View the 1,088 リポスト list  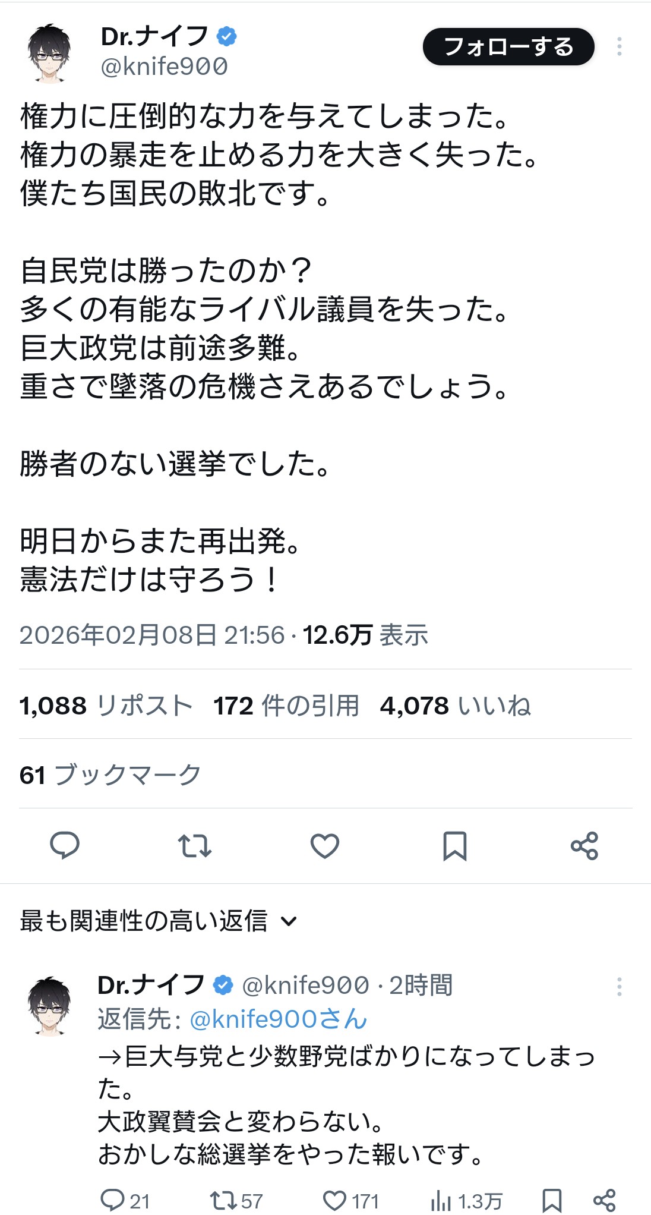tap(106, 706)
